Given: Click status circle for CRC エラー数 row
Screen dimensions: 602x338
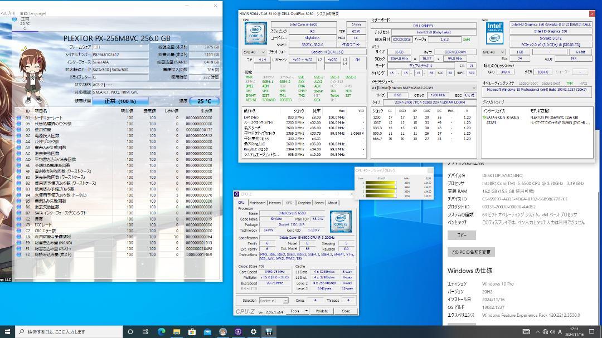Looking at the screenshot, I should (19, 231).
